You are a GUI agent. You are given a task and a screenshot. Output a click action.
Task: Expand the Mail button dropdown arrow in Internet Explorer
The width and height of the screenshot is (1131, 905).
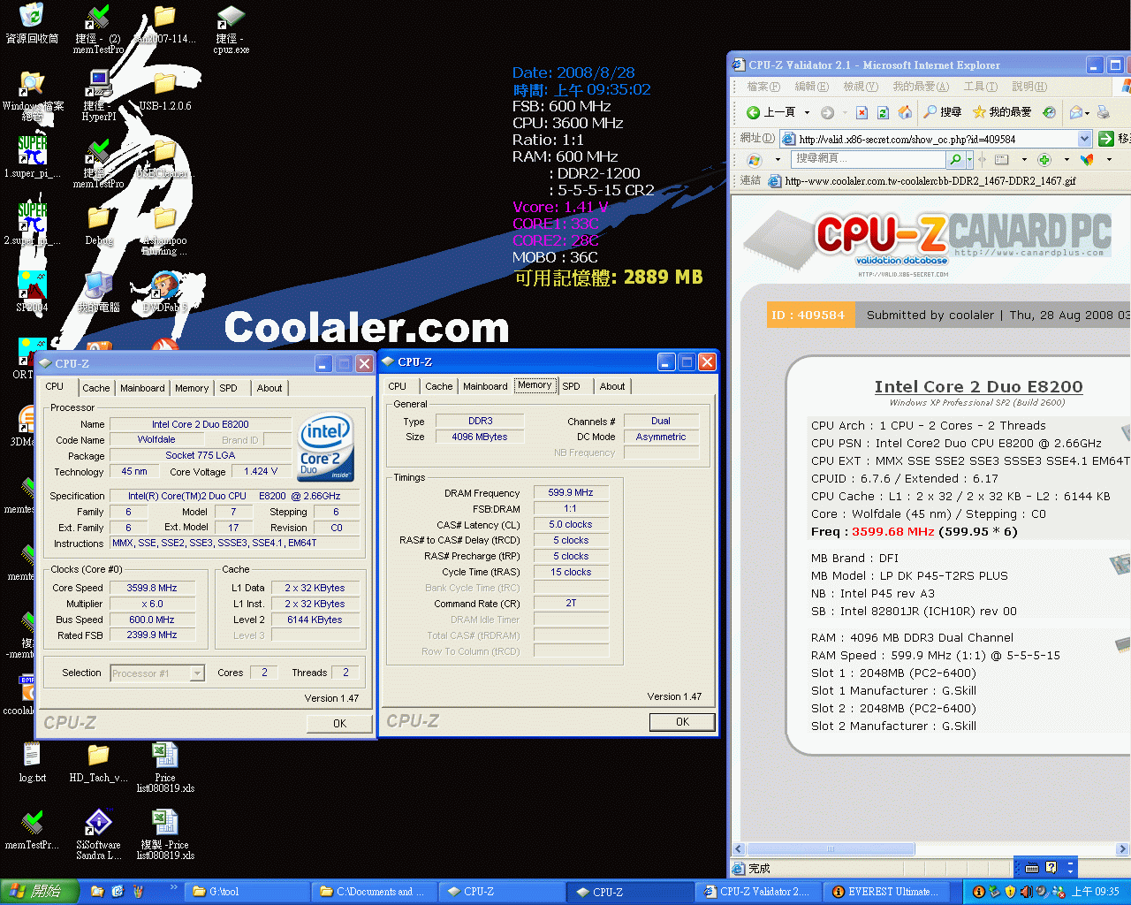coord(1088,112)
